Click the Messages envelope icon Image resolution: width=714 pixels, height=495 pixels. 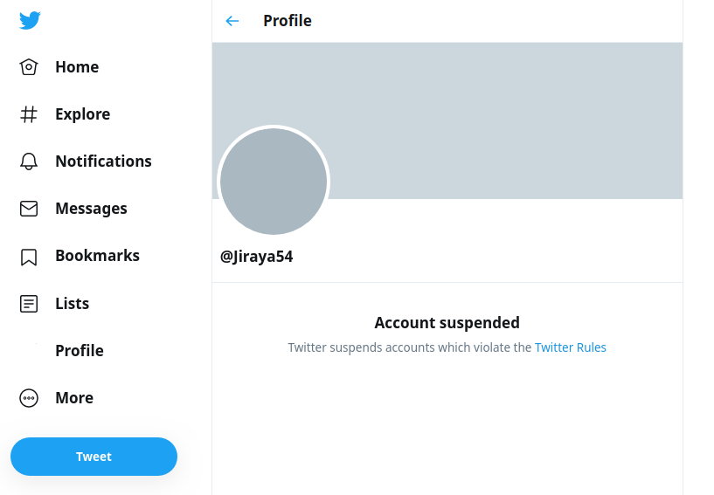(x=29, y=209)
